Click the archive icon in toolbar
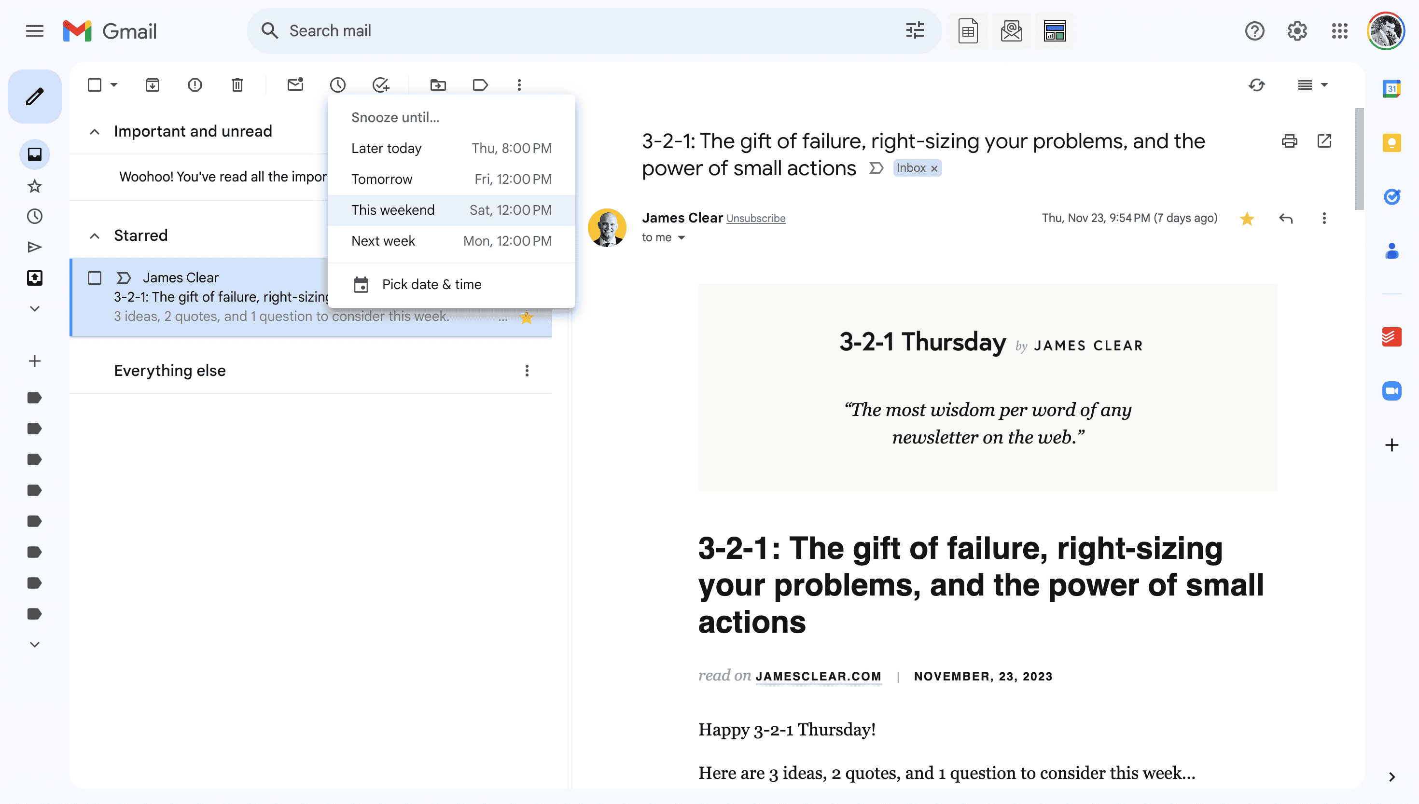This screenshot has height=804, width=1419. click(x=151, y=85)
